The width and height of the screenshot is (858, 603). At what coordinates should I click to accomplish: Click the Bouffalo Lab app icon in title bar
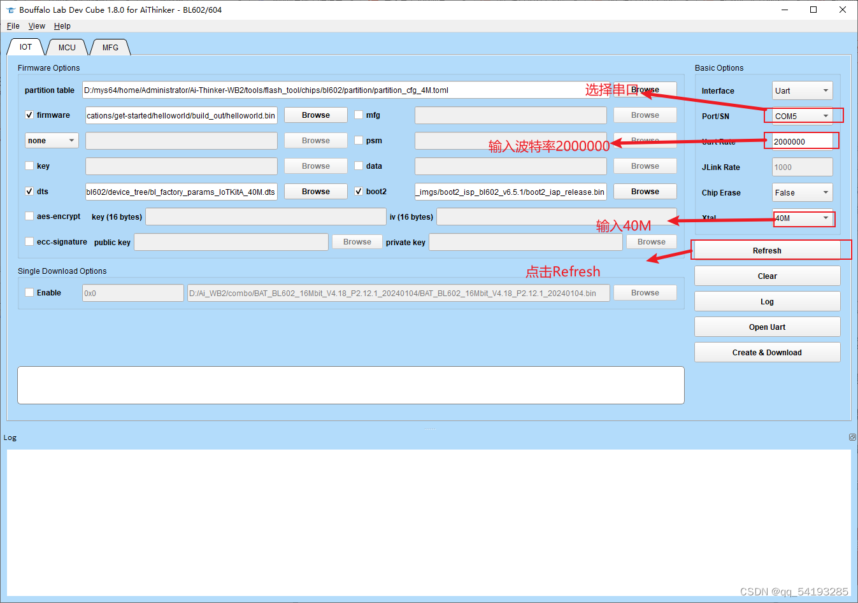pyautogui.click(x=10, y=10)
